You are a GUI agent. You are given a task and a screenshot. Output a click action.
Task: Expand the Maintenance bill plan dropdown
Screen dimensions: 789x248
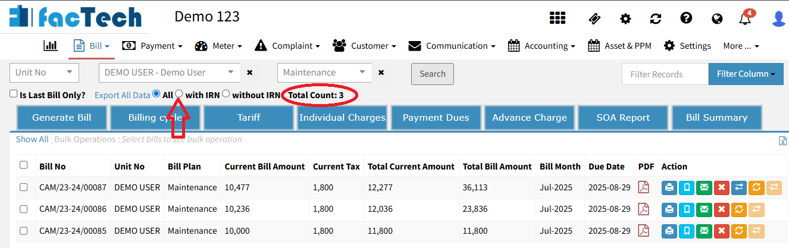(x=324, y=73)
